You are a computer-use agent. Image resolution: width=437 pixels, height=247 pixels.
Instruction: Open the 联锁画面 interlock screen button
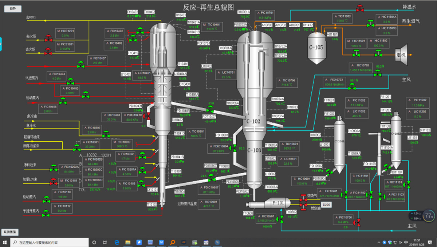[10, 232]
